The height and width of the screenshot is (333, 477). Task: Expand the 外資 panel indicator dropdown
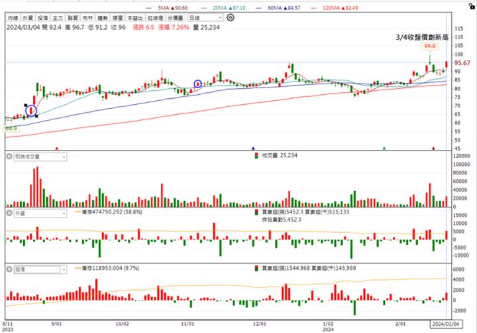click(64, 214)
